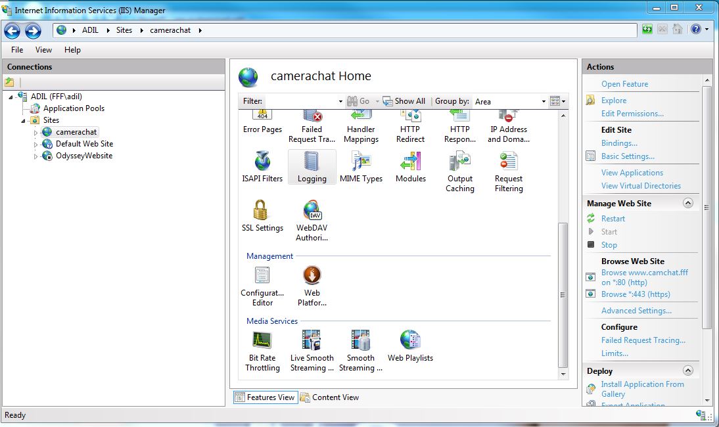Screen dimensions: 719x427
Task: Open Bit Rate Throttling feature
Action: (262, 351)
